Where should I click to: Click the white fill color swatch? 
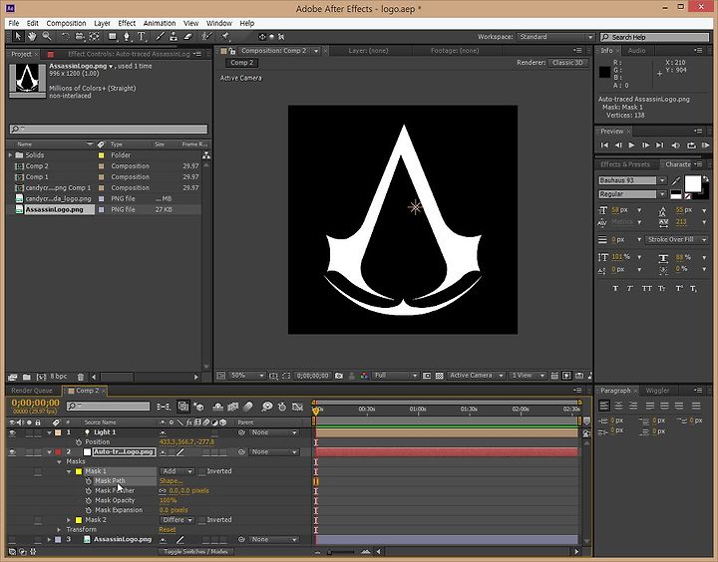click(x=692, y=183)
